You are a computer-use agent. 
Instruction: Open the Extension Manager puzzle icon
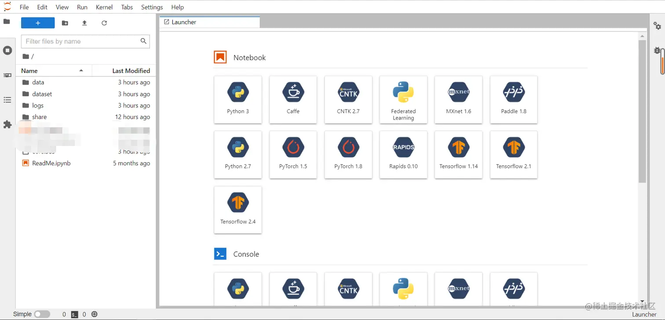tap(7, 125)
